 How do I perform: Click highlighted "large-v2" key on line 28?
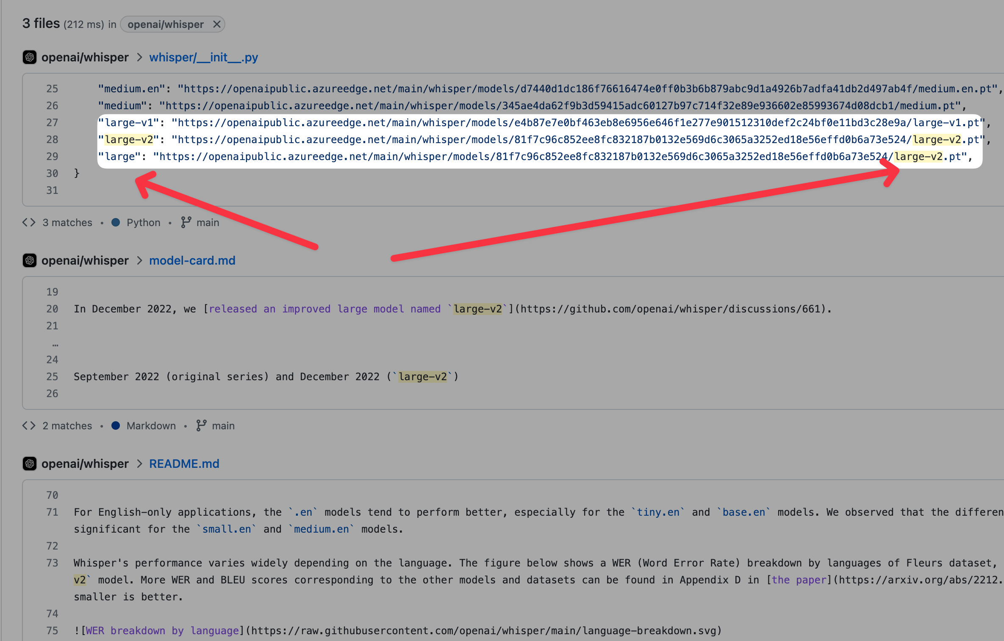[128, 139]
